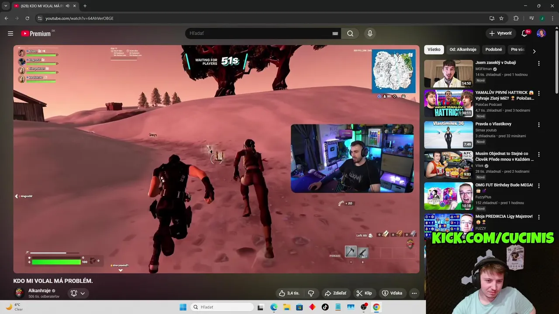Open the Windows Start menu
Image resolution: width=559 pixels, height=314 pixels.
click(x=183, y=307)
